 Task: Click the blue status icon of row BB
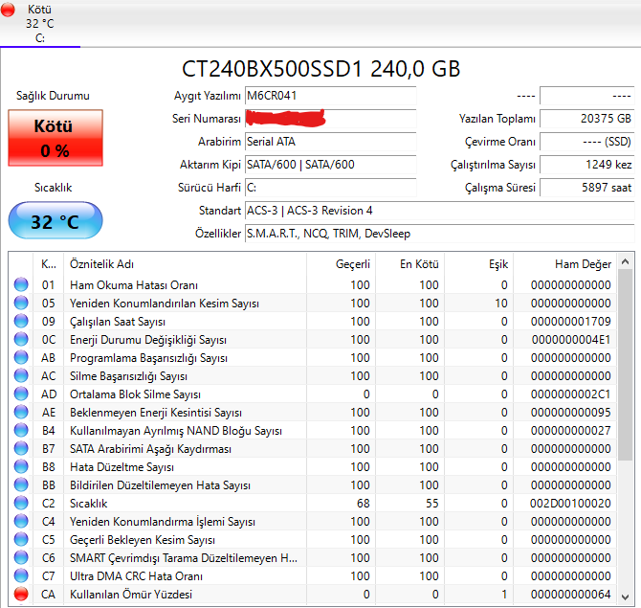point(21,484)
